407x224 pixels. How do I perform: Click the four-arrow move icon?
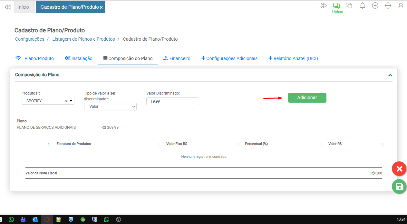click(388, 5)
